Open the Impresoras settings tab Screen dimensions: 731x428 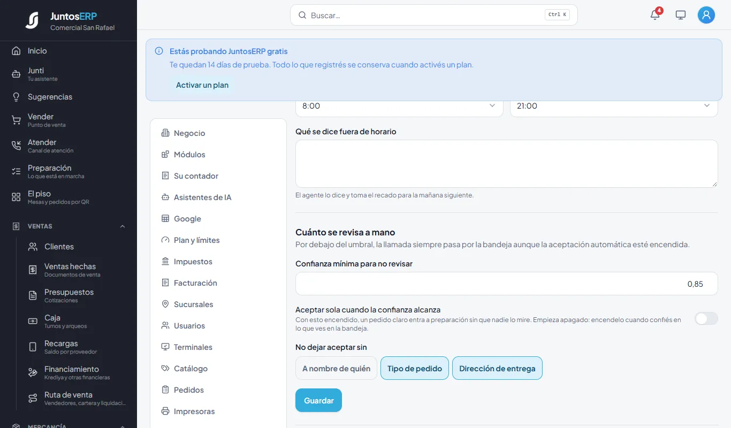tap(218, 411)
